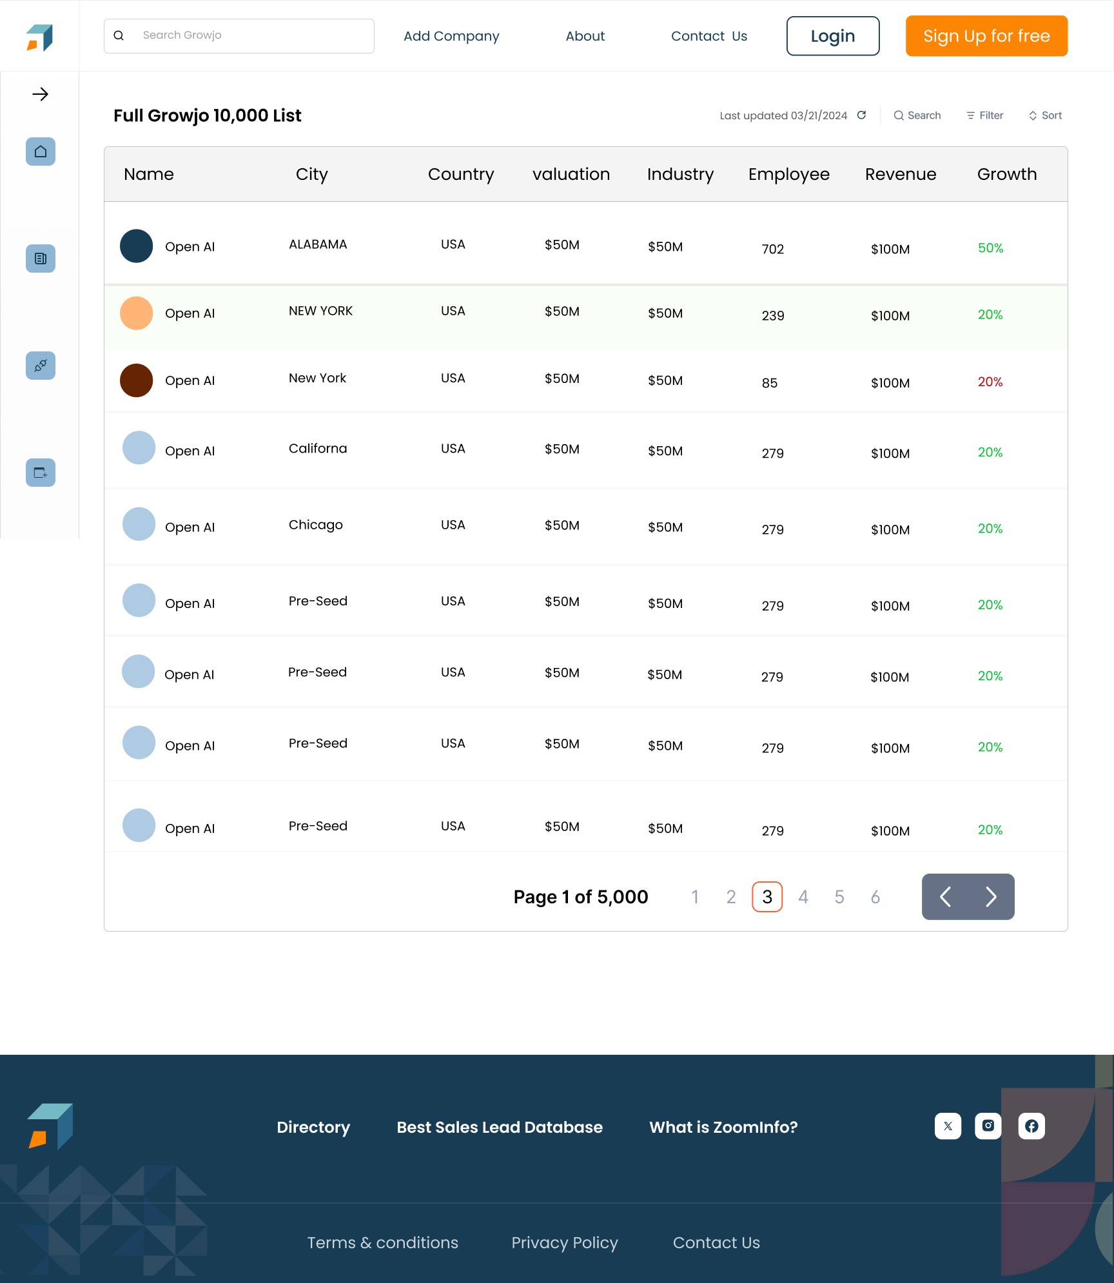Sort by the Country column header
This screenshot has width=1114, height=1283.
461,174
